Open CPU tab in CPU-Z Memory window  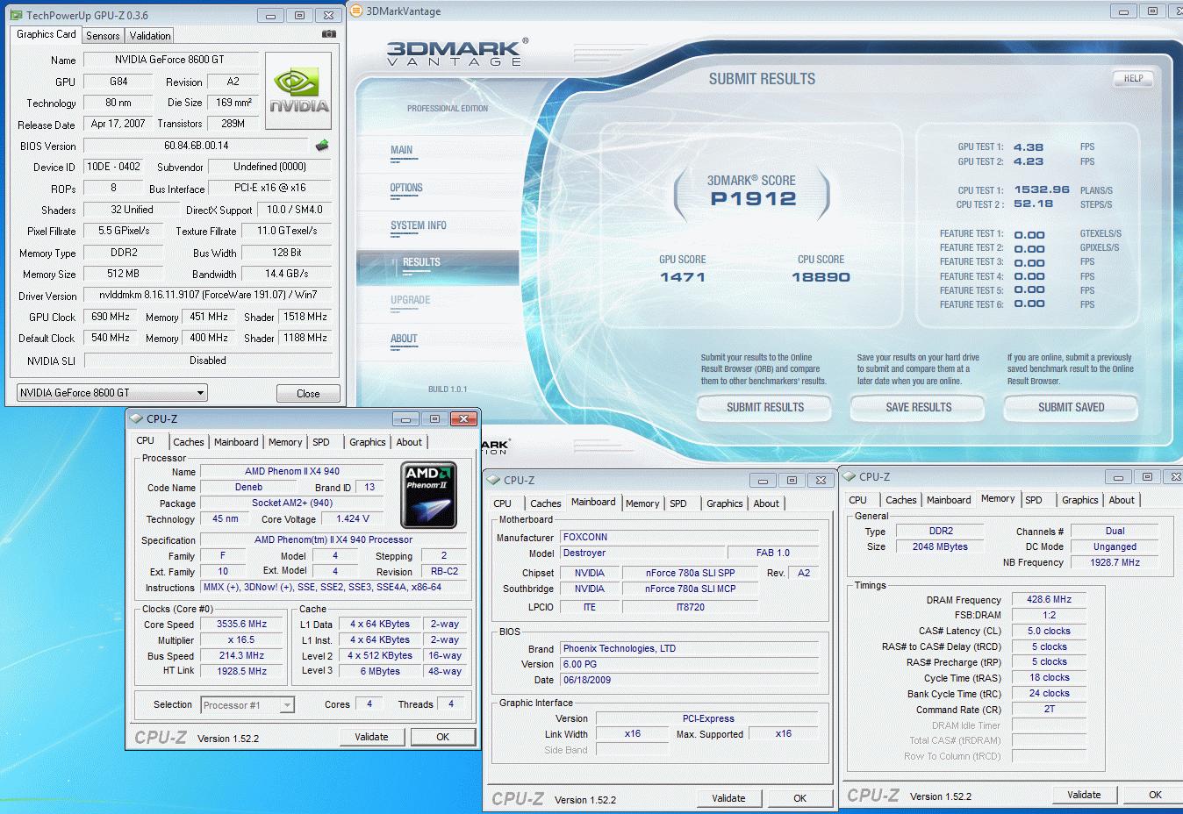coord(858,500)
